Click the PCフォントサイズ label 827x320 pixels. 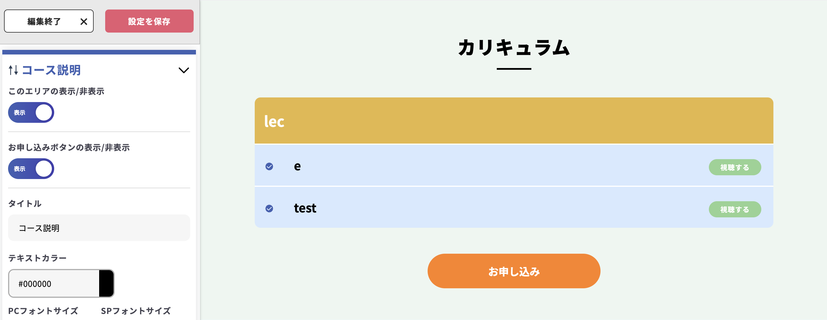tap(43, 311)
